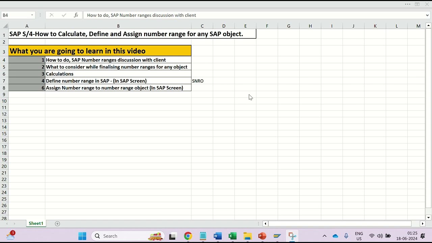This screenshot has width=432, height=243.
Task: Select column B header
Action: pyautogui.click(x=118, y=26)
